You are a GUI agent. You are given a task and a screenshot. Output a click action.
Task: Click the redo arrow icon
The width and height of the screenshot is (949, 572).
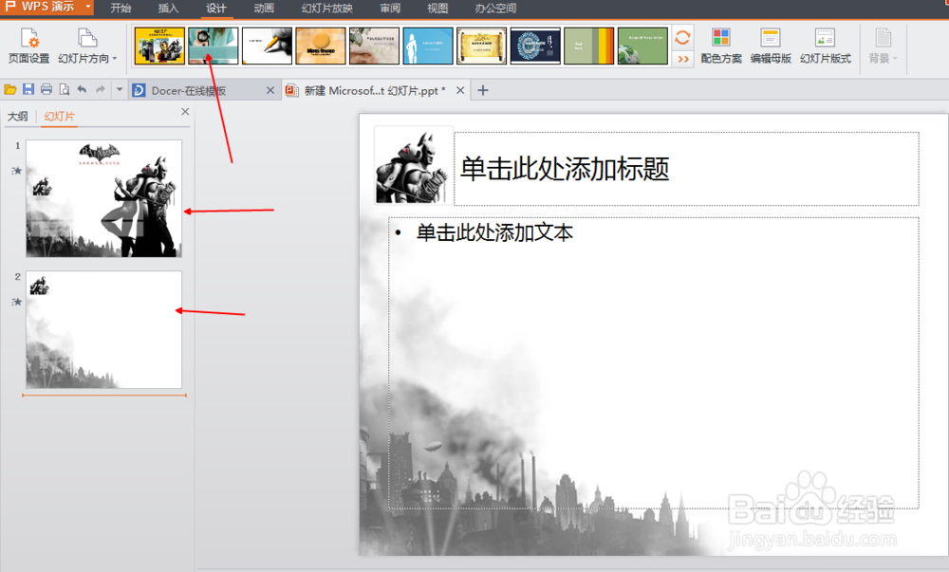(101, 89)
